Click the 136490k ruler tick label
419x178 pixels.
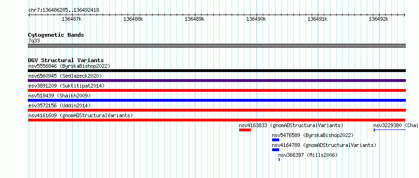(256, 19)
